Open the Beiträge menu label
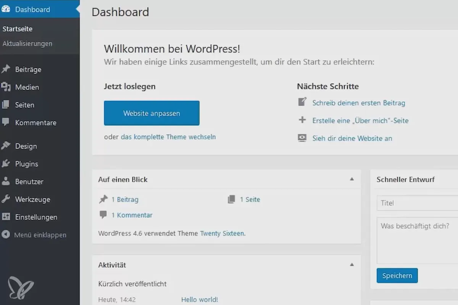Screen dimensions: 458x305 (28, 70)
